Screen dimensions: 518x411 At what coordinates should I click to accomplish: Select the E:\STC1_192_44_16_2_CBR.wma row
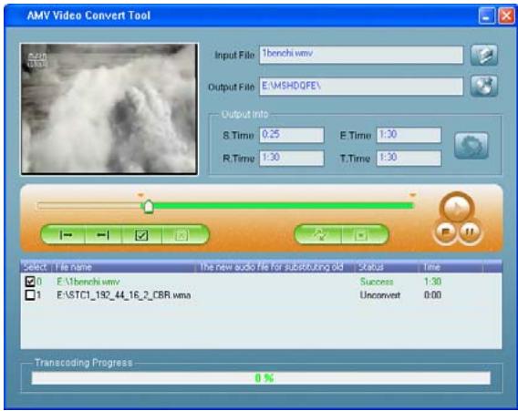coord(261,294)
